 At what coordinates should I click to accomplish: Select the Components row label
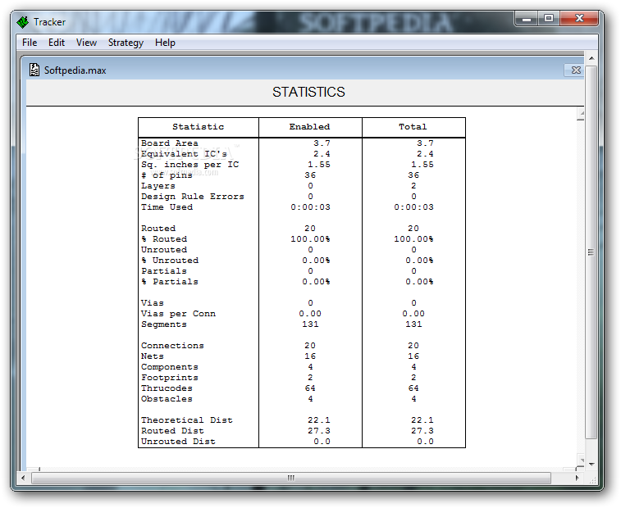pos(170,368)
